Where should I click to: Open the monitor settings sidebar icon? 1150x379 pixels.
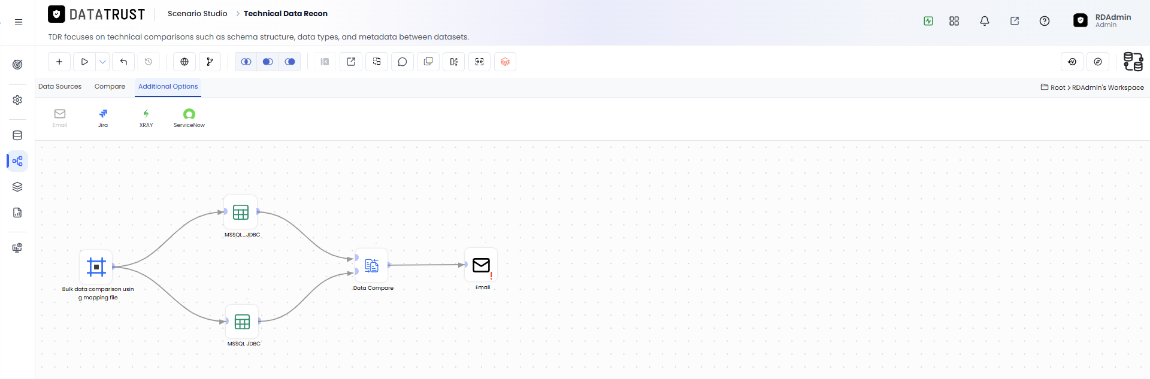coord(17,248)
